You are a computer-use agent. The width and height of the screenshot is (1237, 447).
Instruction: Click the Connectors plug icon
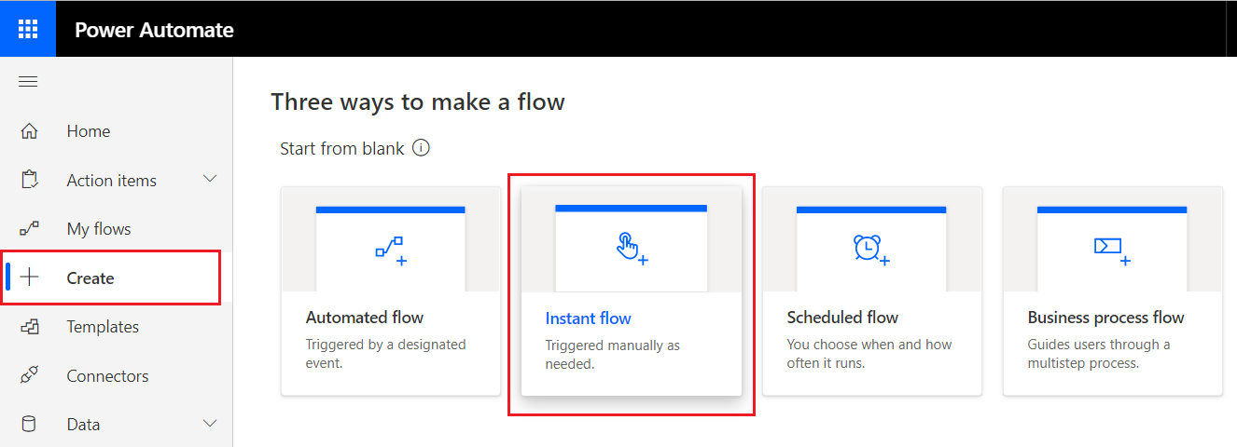point(29,376)
